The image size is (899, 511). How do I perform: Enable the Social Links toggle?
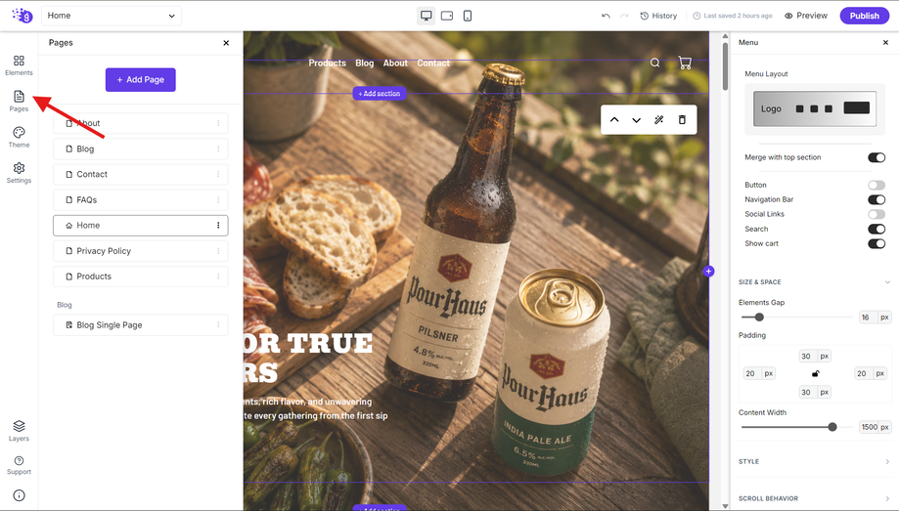877,214
